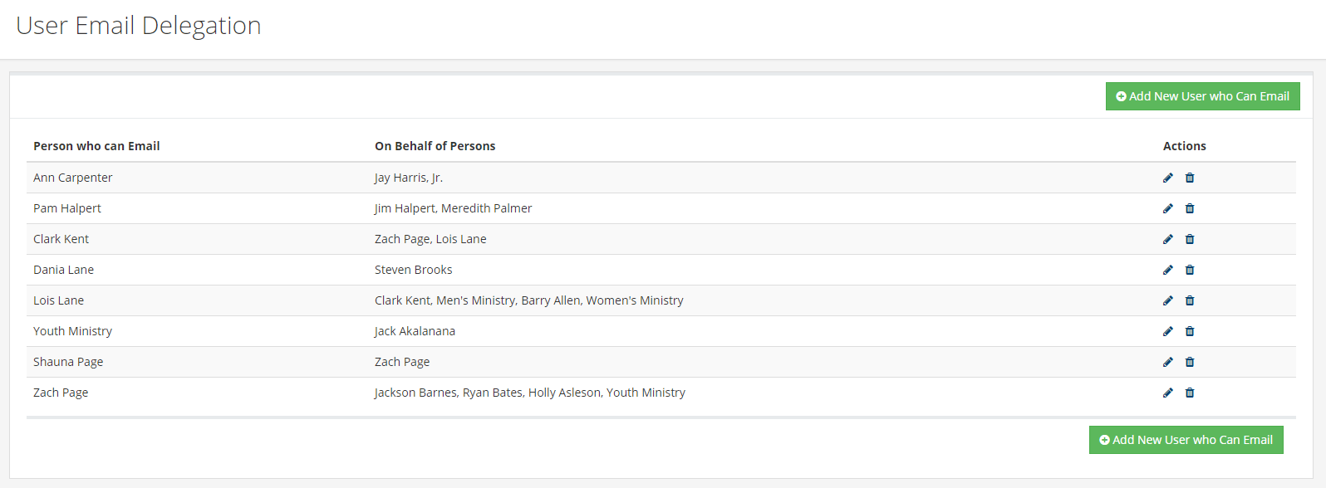This screenshot has width=1326, height=488.
Task: Delete Dania Lane's delegation trash icon
Action: [1190, 270]
